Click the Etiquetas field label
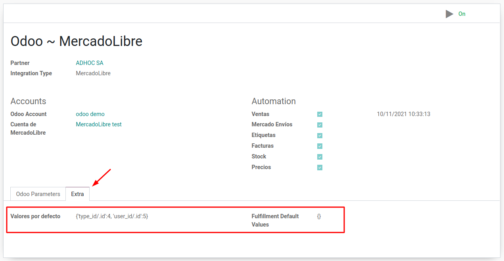Screen dimensions: 504x261 point(264,135)
